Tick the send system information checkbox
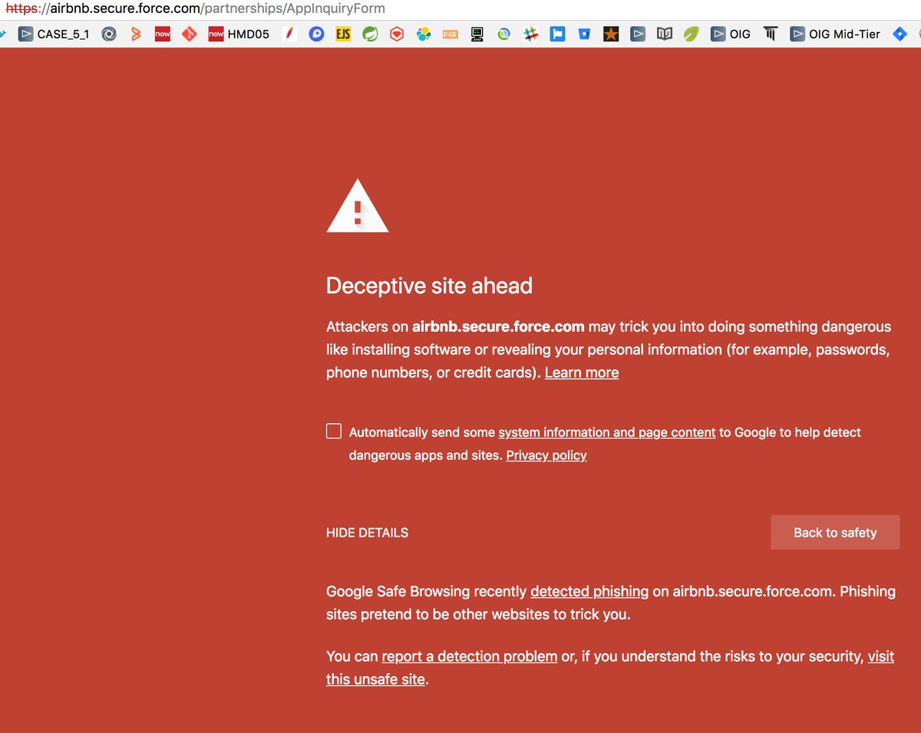 [334, 432]
